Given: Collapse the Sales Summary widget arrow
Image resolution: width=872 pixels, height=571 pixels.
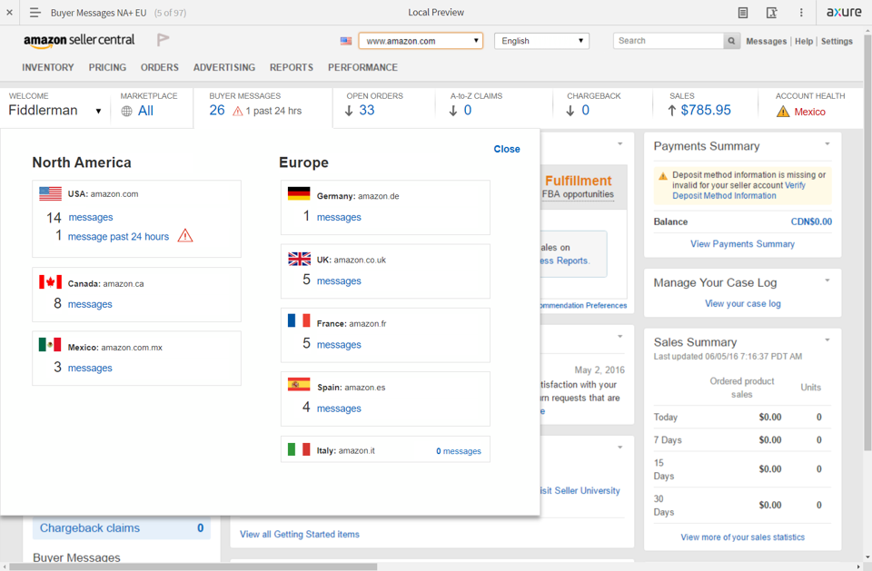Looking at the screenshot, I should [x=827, y=340].
